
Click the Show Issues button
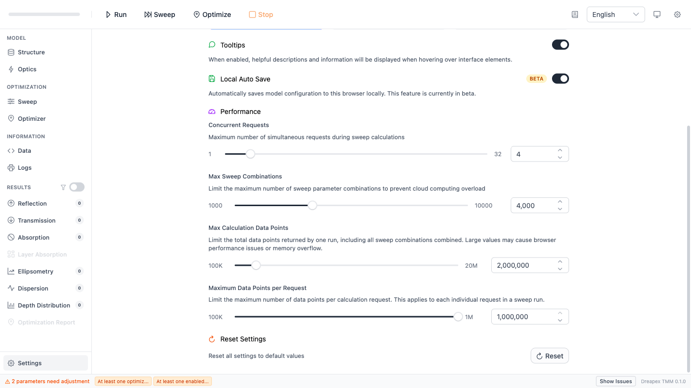click(x=616, y=381)
